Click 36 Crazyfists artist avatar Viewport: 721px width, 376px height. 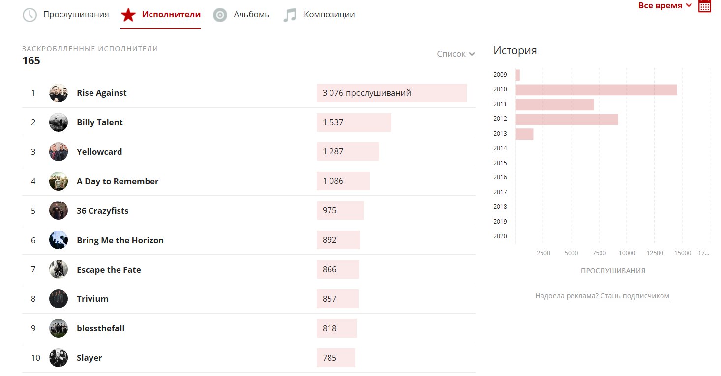tap(59, 210)
